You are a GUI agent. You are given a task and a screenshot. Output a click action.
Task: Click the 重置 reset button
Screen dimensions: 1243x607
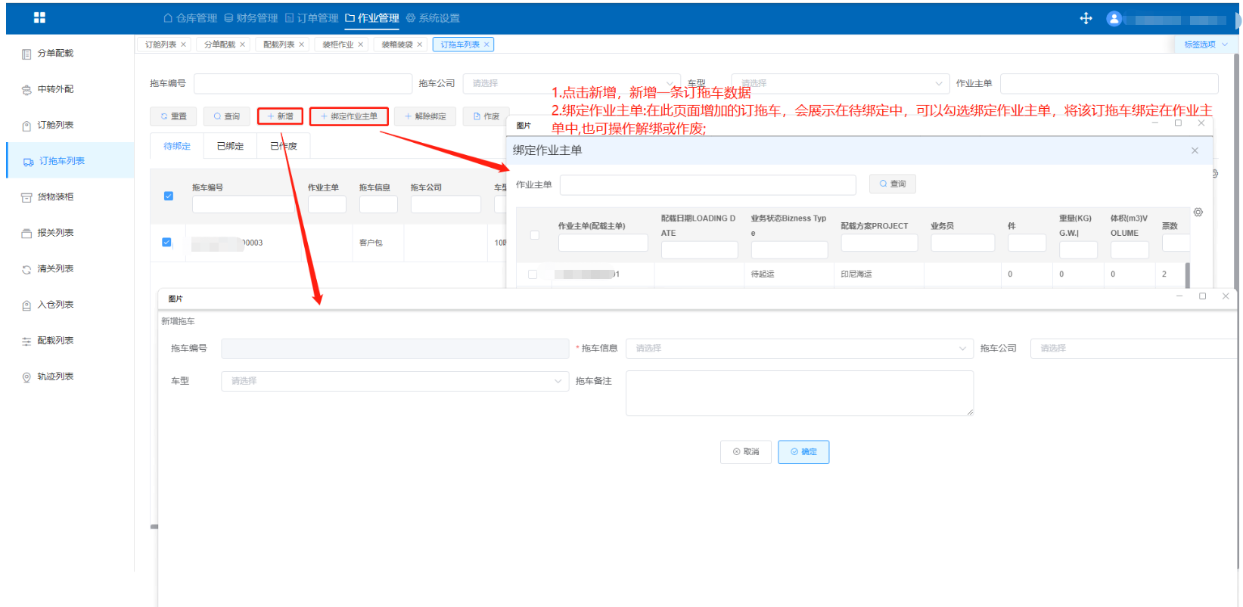pos(173,116)
